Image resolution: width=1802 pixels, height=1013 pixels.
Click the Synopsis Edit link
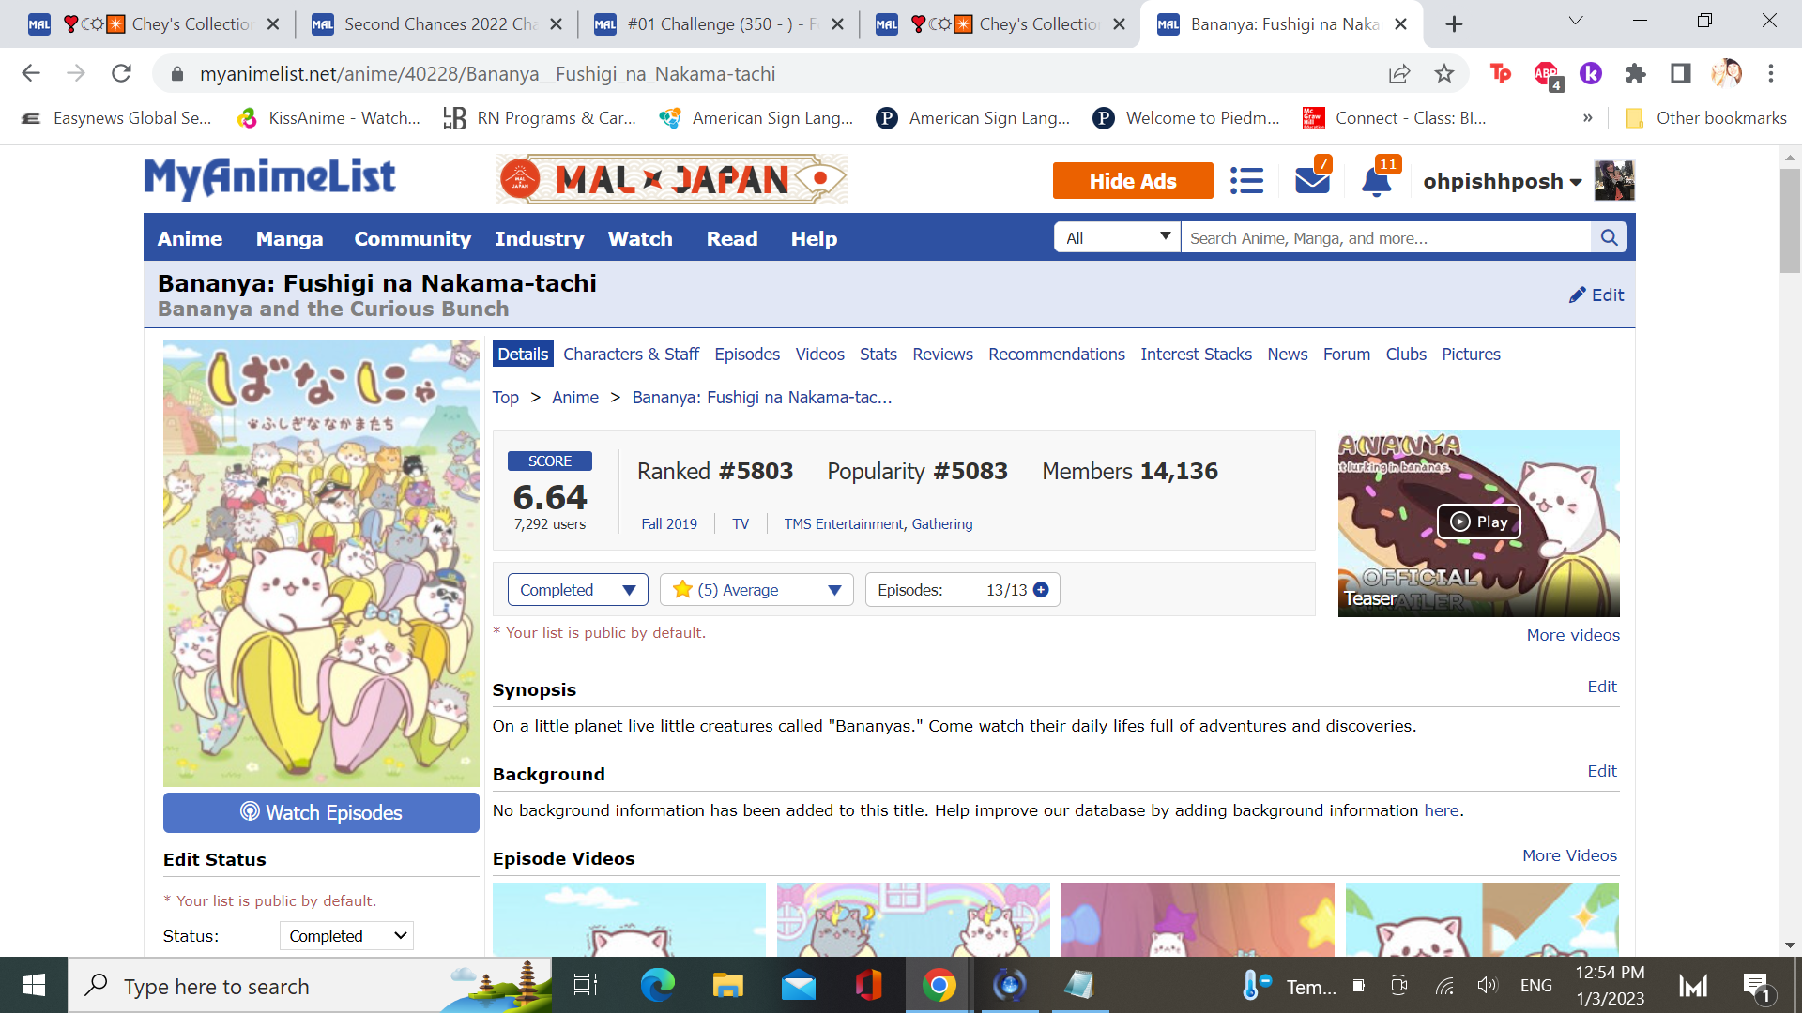1602,687
